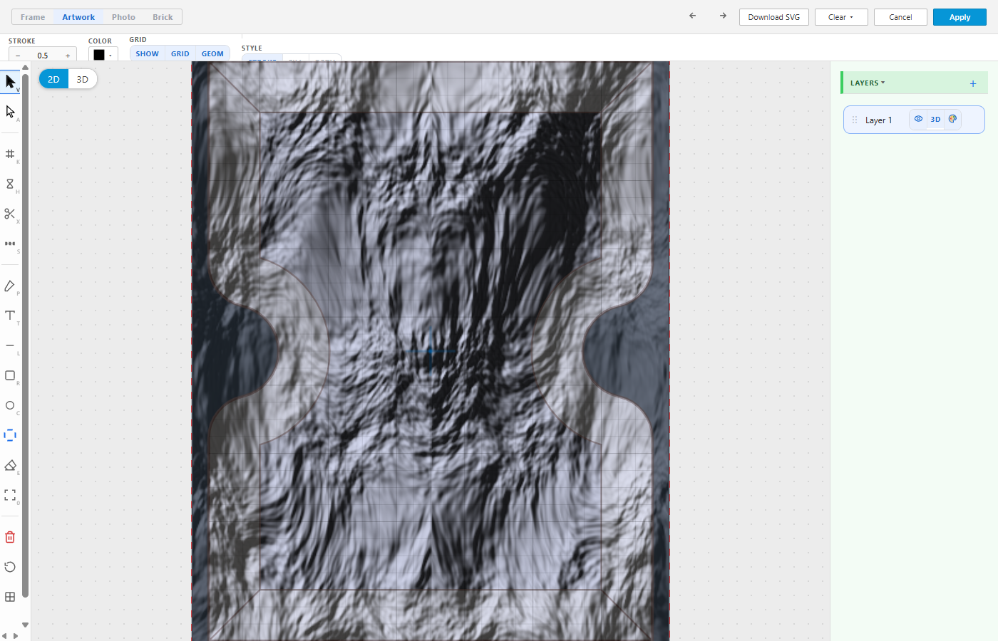Select the hourglass-shaped tool

point(10,184)
